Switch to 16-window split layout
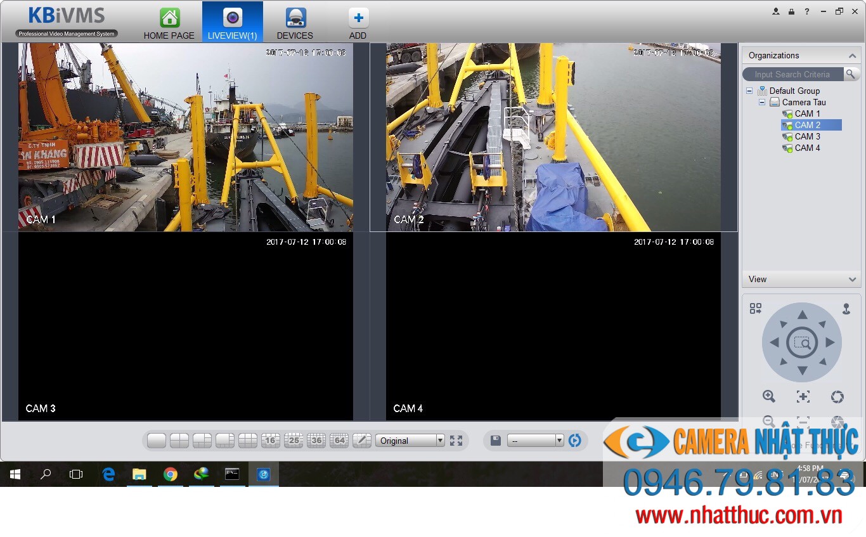Viewport: 866px width, 537px height. pyautogui.click(x=271, y=441)
